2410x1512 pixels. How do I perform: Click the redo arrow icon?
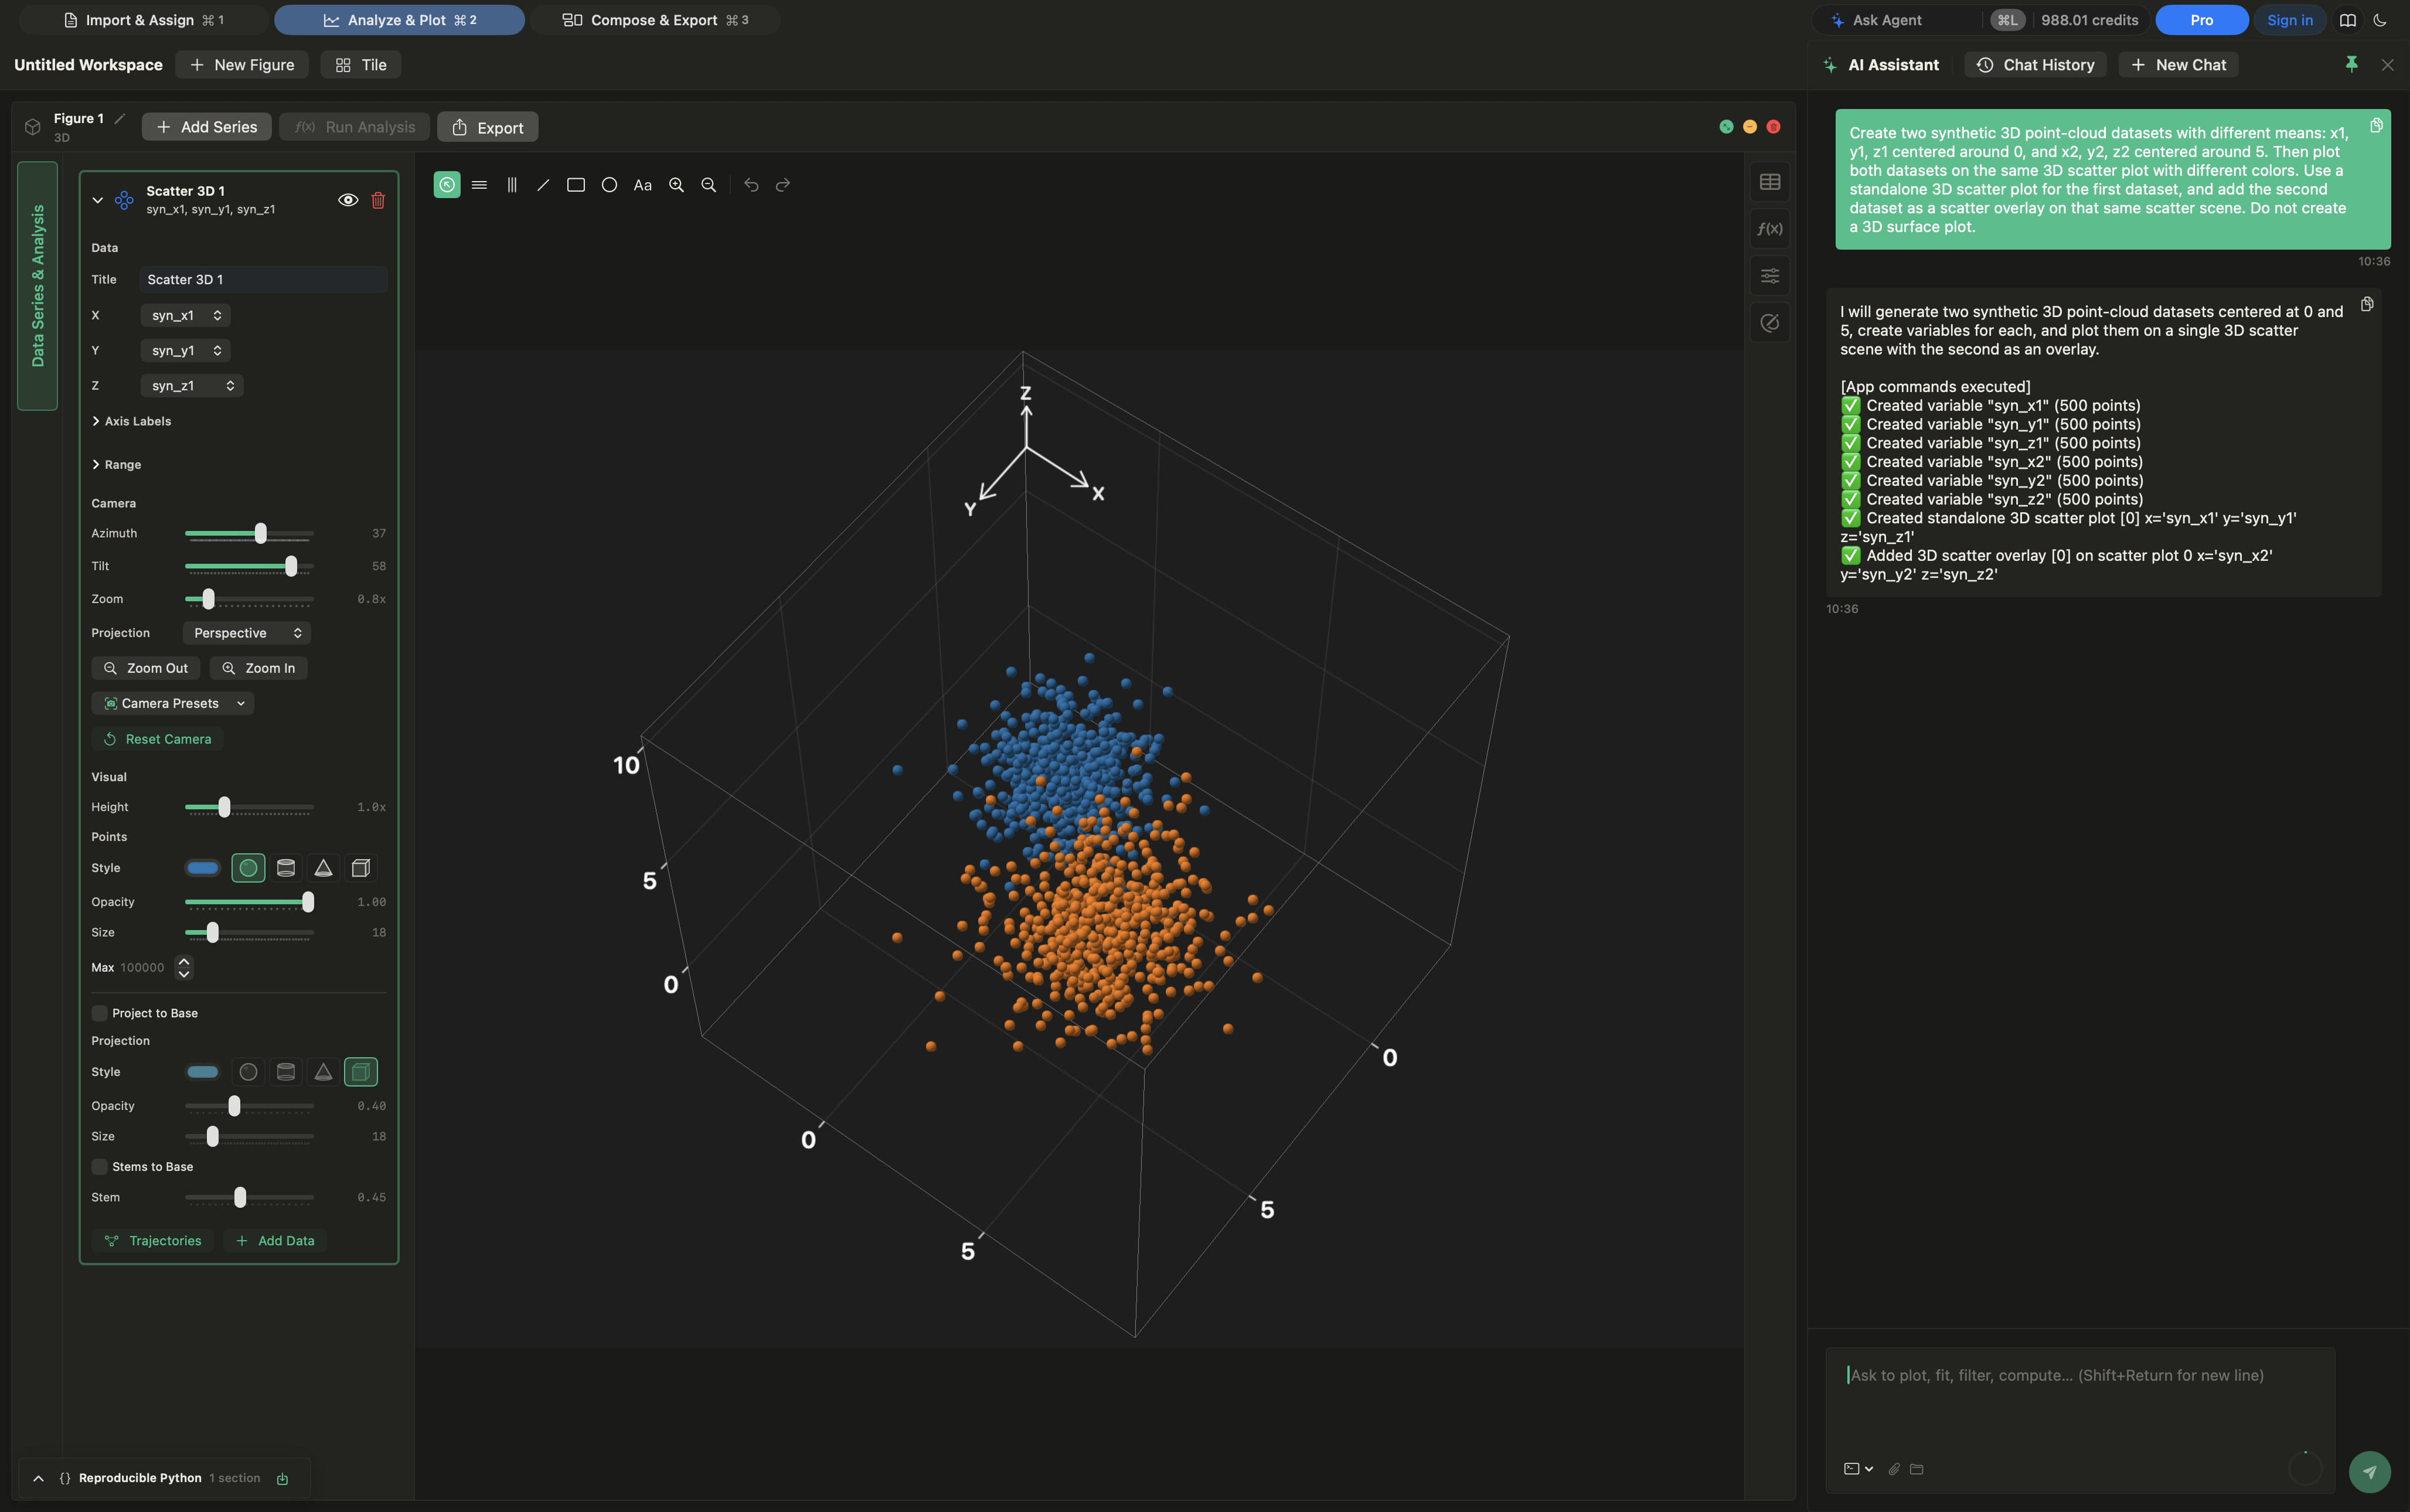point(783,185)
